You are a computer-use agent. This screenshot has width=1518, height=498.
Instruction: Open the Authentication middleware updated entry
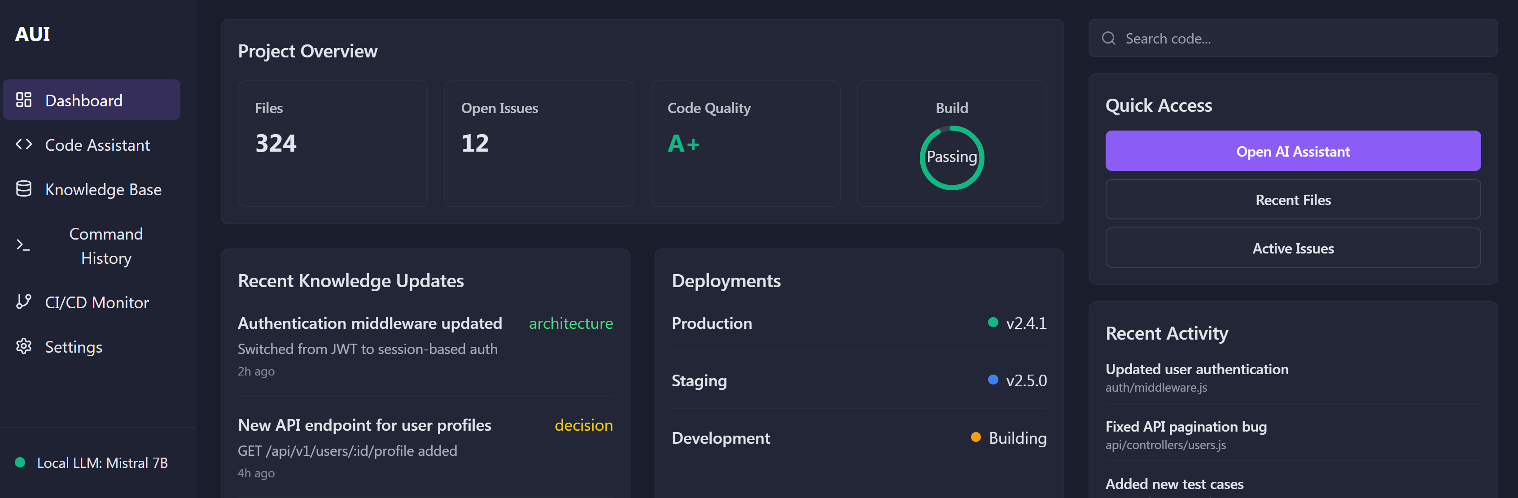click(x=369, y=323)
